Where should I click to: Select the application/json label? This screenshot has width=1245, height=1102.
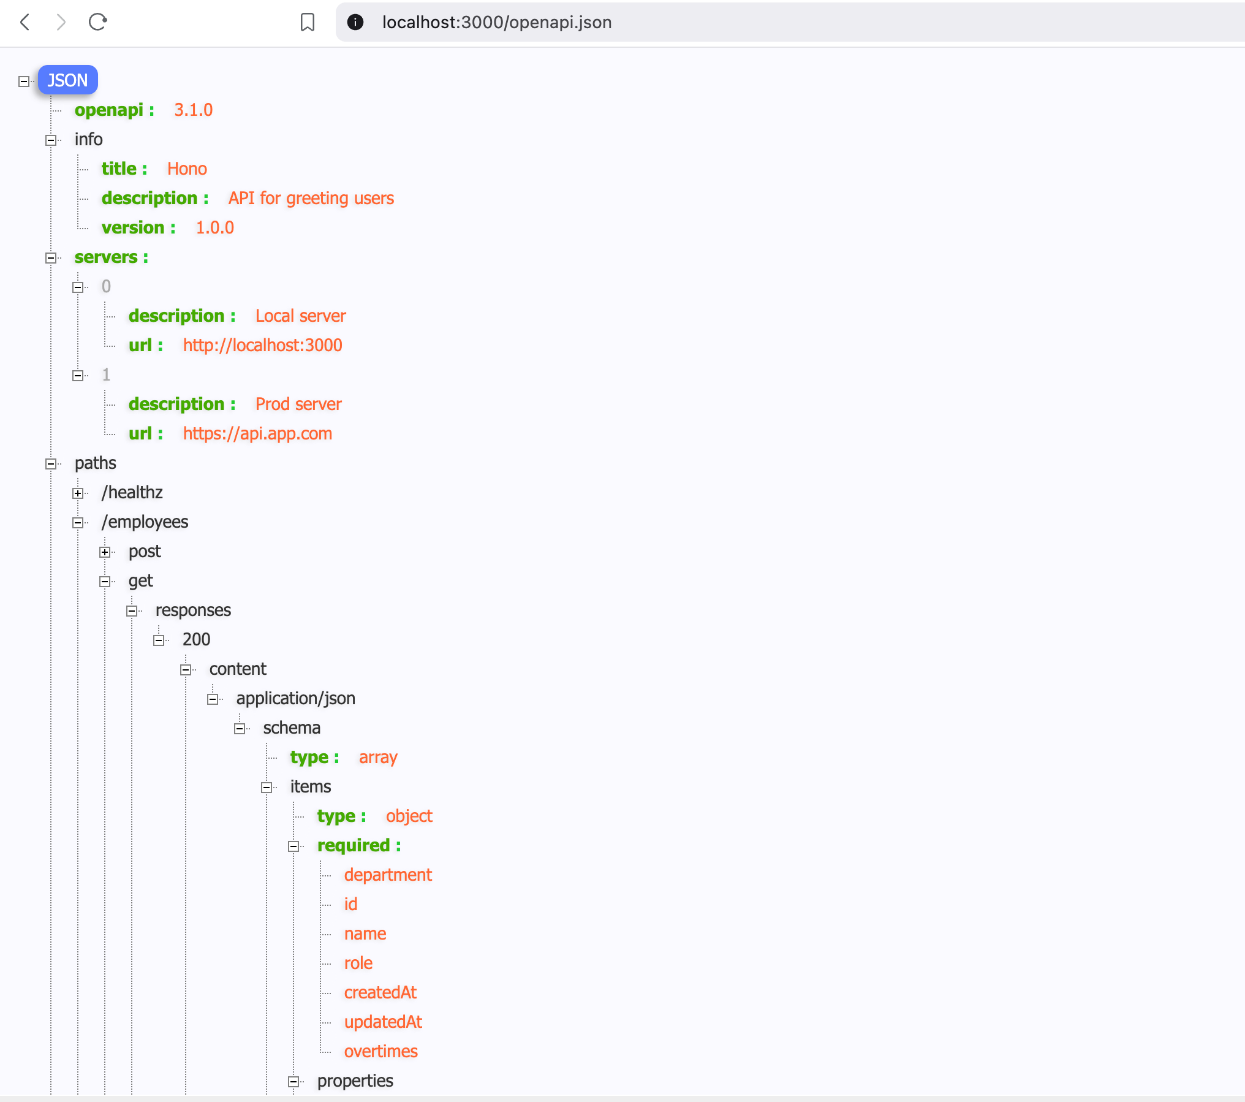point(296,698)
